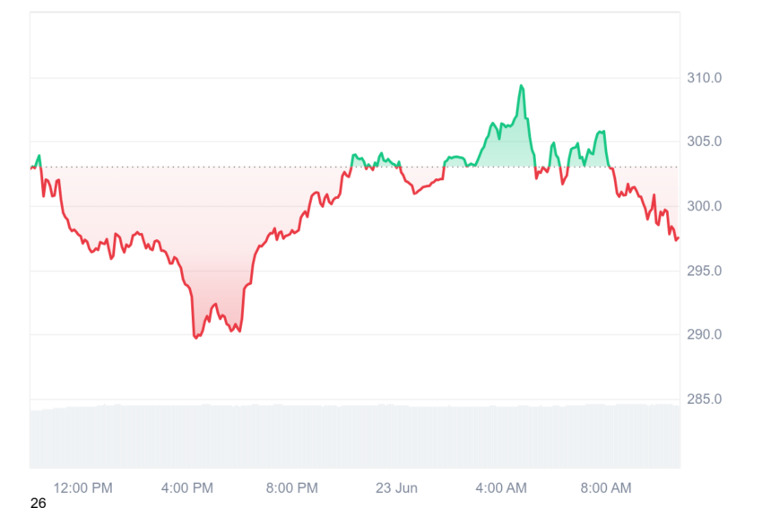The width and height of the screenshot is (762, 508).
Task: Click the 295.0 price axis label
Action: coord(704,271)
